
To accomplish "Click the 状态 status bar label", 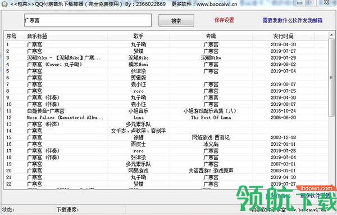I will click(8, 209).
